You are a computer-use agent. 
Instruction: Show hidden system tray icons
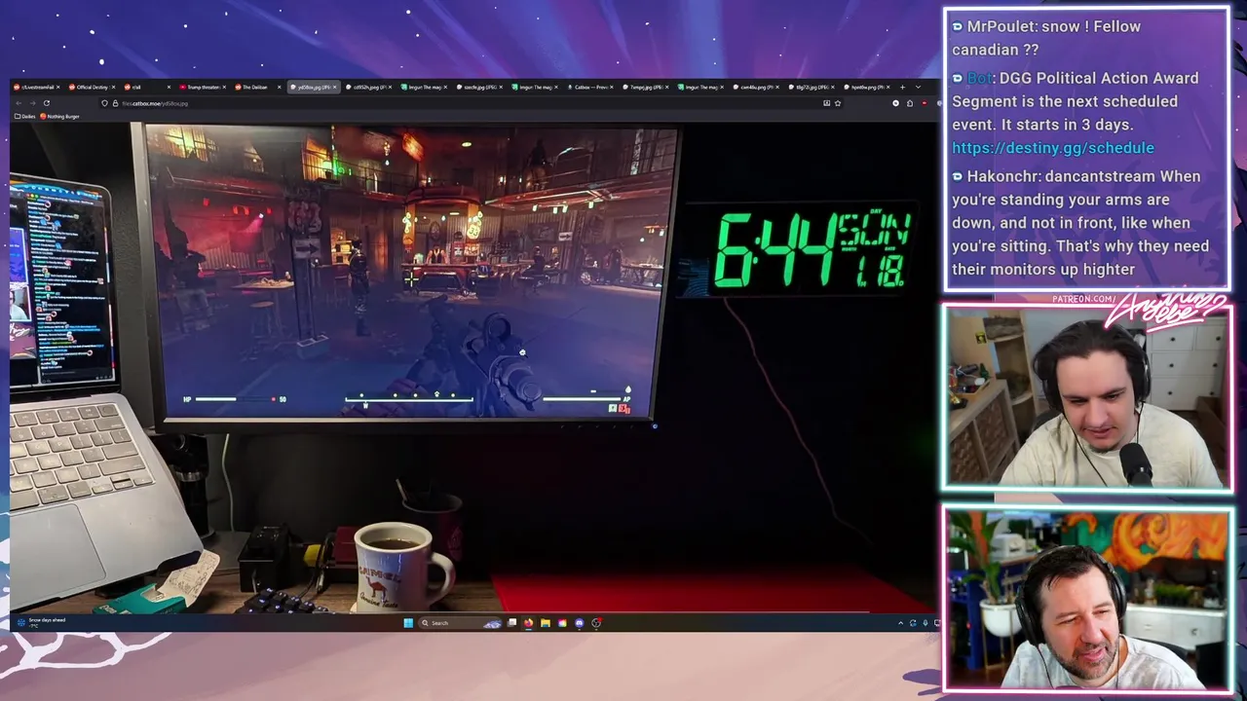click(901, 623)
